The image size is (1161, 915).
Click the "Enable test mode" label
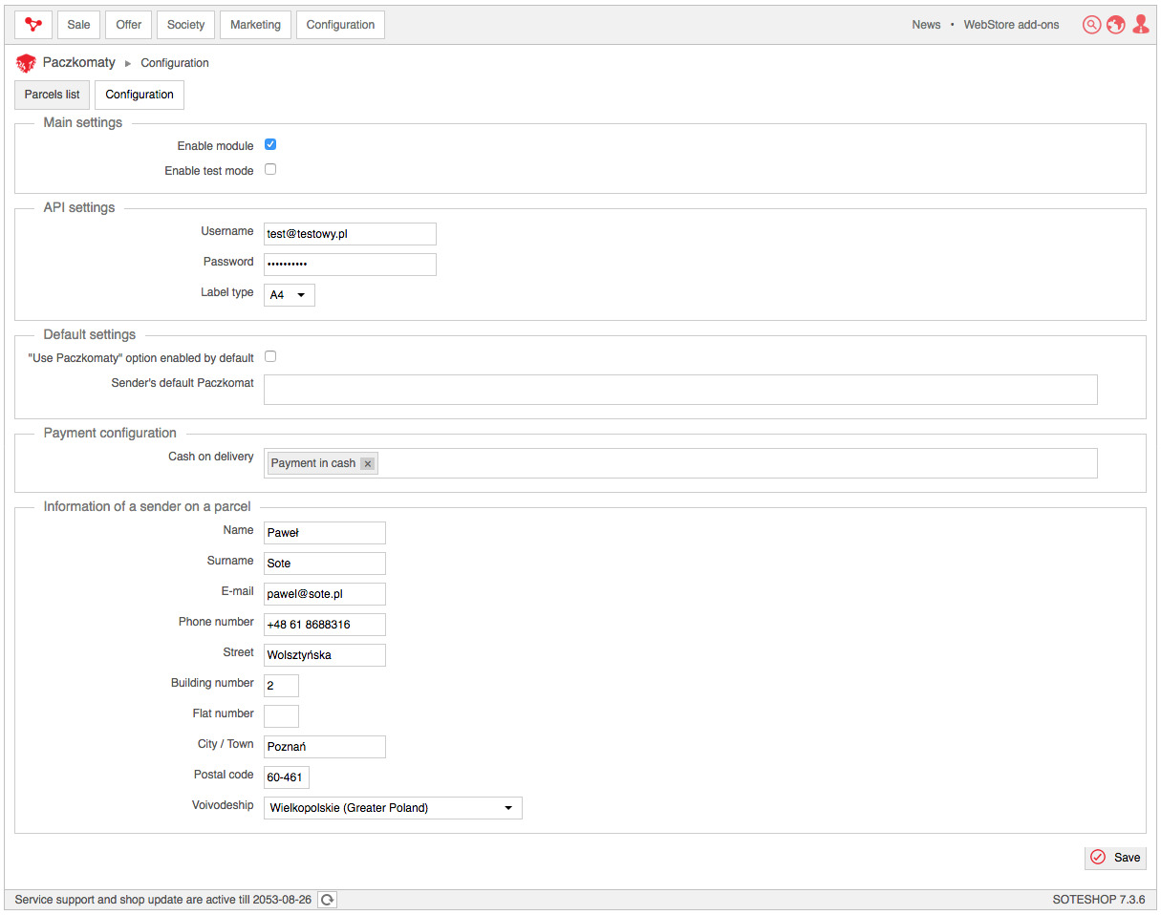[x=209, y=171]
